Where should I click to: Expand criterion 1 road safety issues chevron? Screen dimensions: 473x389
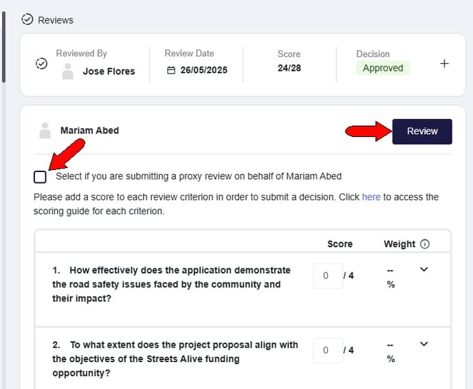click(x=423, y=269)
